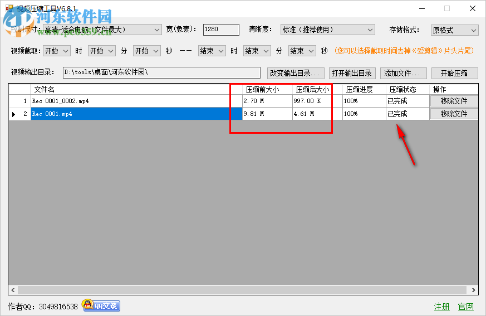Viewport: 486px width, 316px height.
Task: Click the 压缩前大小 column header
Action: click(267, 89)
